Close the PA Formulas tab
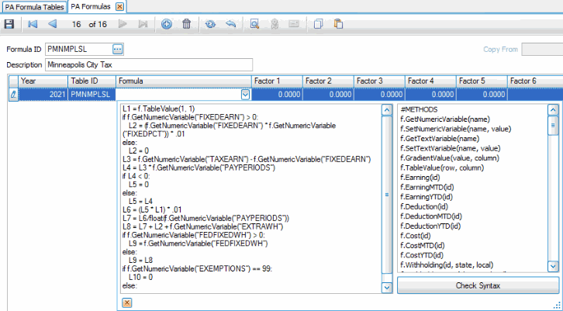 click(x=119, y=6)
